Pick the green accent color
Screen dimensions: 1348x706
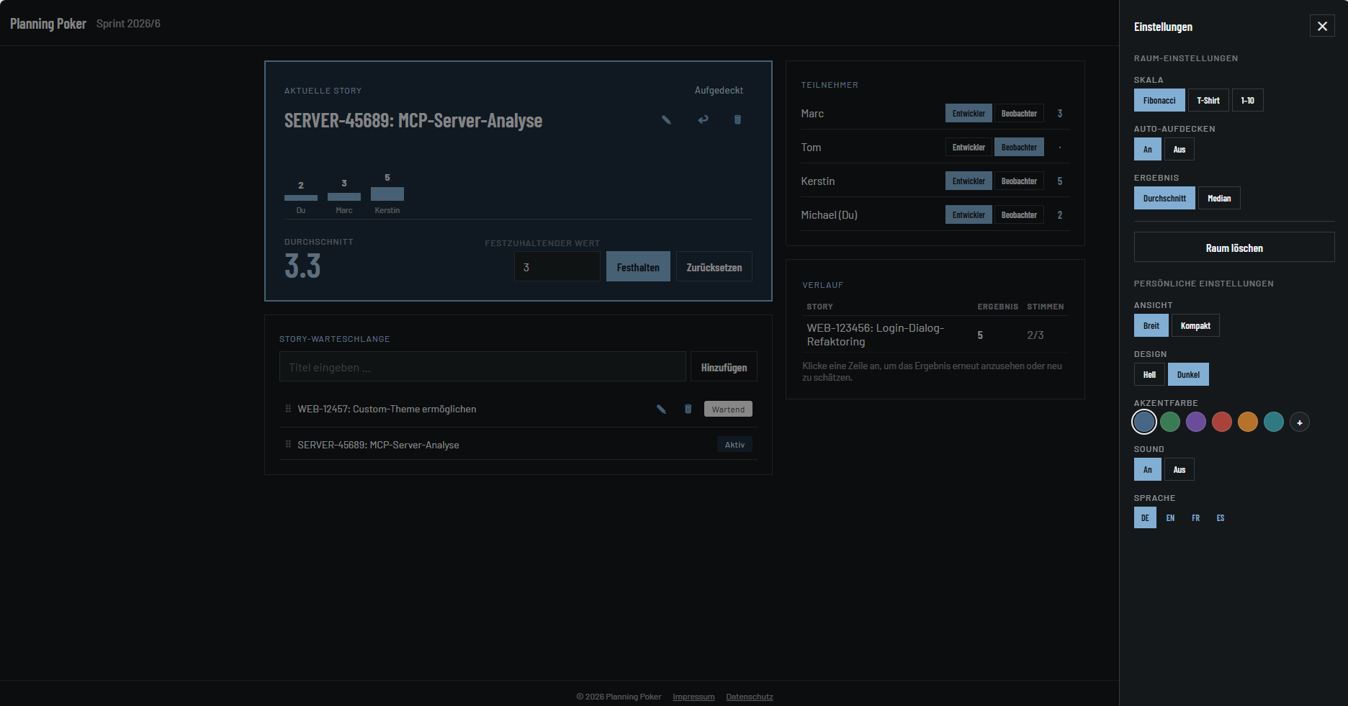(x=1170, y=422)
